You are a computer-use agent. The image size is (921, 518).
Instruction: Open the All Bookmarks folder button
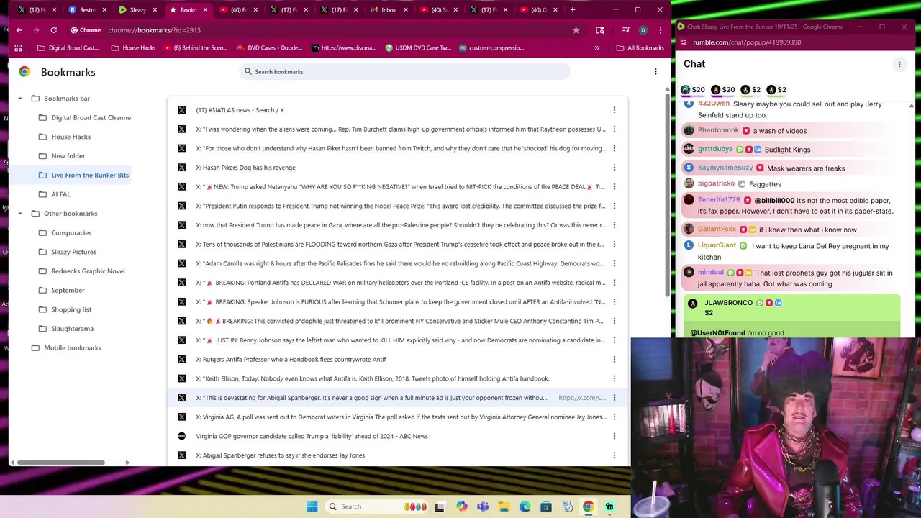(x=640, y=48)
